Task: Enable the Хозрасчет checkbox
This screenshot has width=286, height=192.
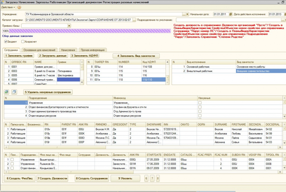Action: click(23, 42)
